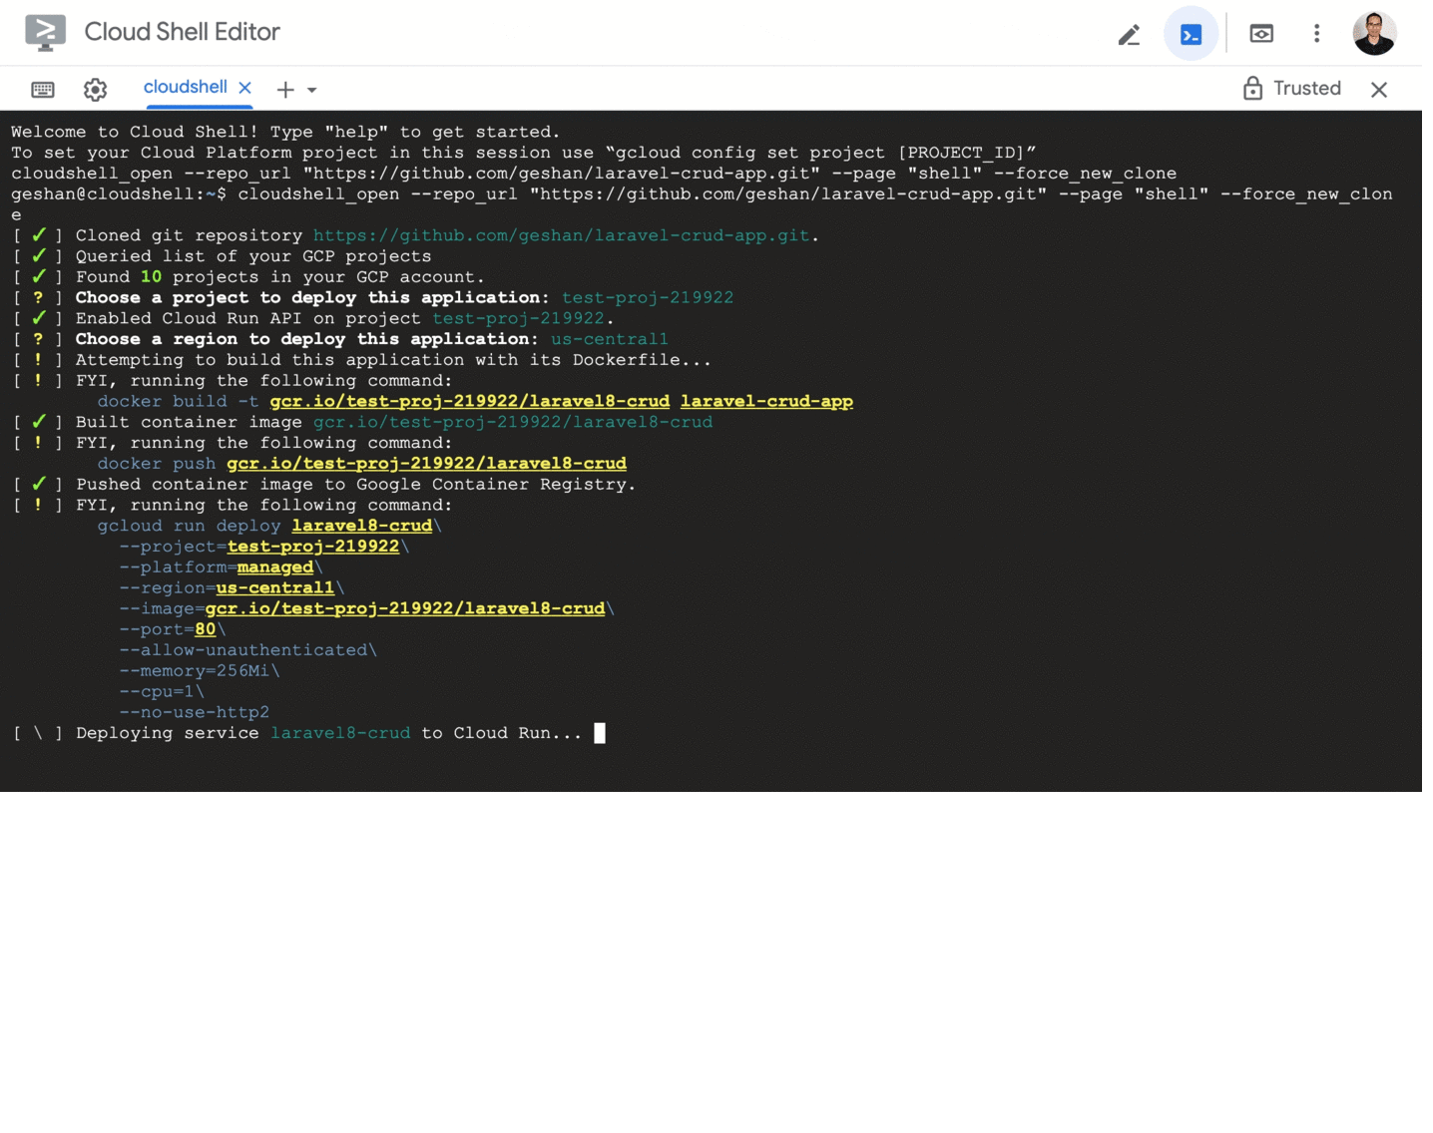
Task: Open your profile avatar menu
Action: pos(1374,31)
